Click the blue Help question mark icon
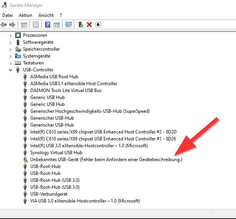Image resolution: width=236 pixels, height=219 pixels. pos(48,25)
